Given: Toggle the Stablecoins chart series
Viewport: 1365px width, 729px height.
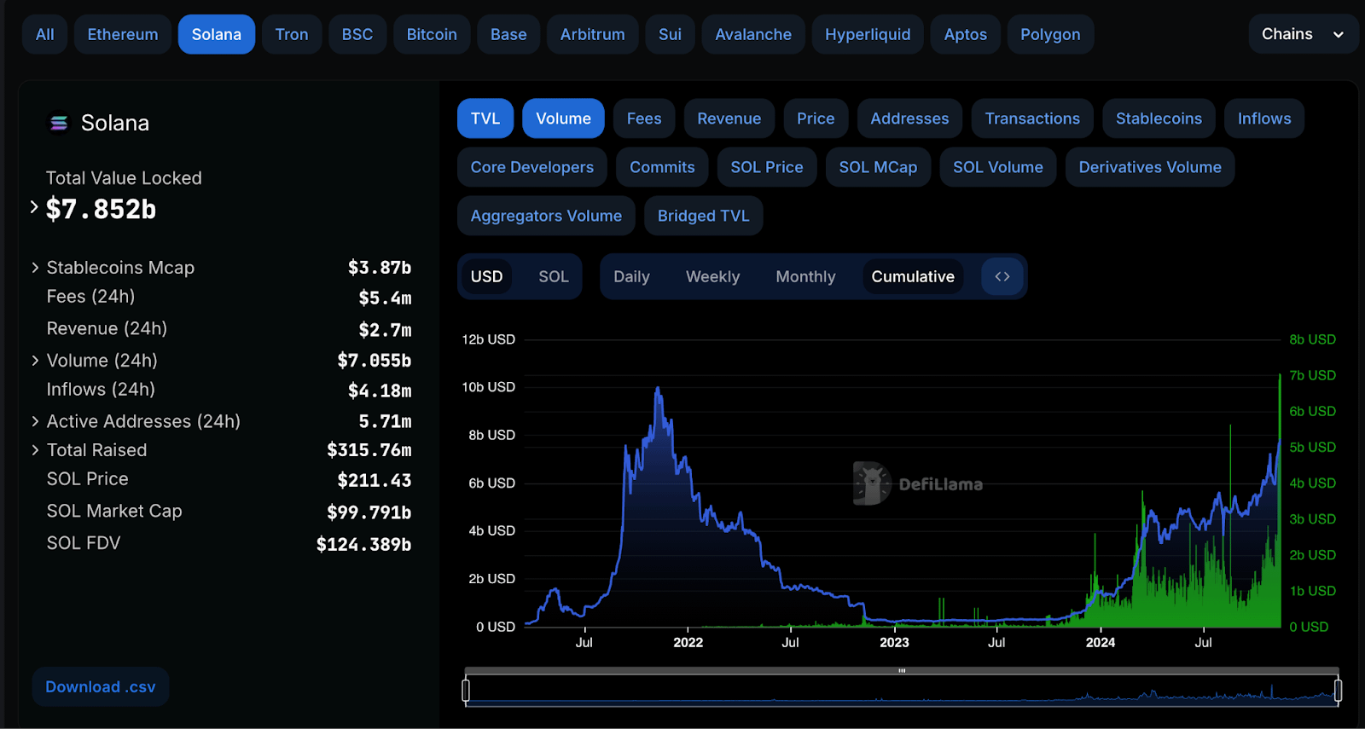Looking at the screenshot, I should (x=1158, y=119).
